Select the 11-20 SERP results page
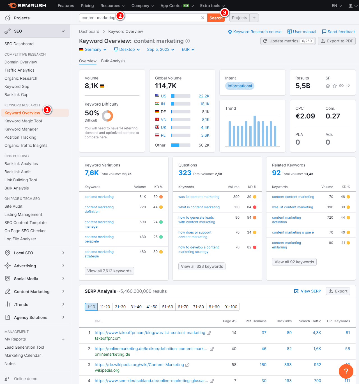 point(105,307)
